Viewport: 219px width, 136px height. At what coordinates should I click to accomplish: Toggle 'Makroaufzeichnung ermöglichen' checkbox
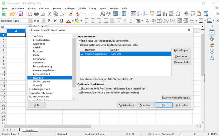[x=80, y=93]
